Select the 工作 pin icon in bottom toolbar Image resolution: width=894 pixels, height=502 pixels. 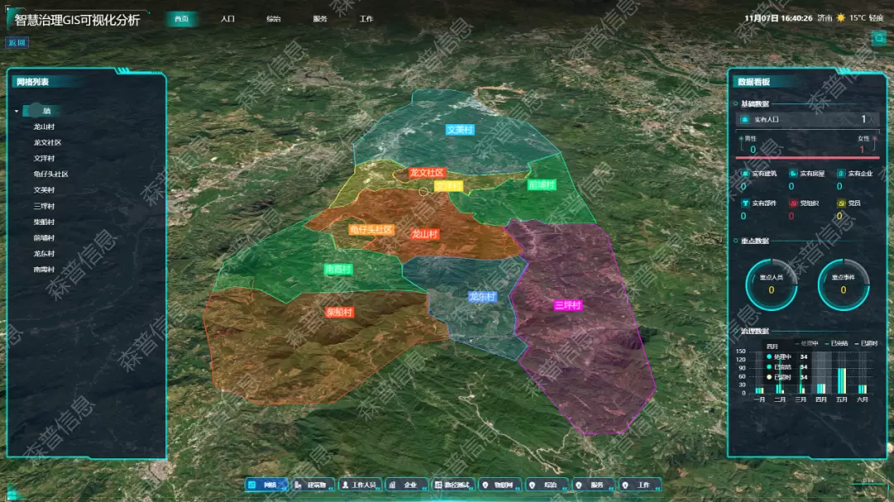(x=626, y=485)
